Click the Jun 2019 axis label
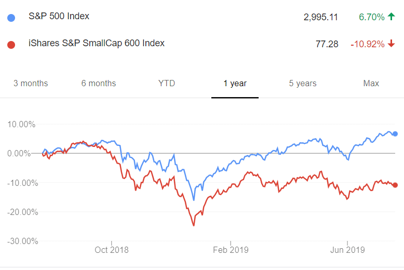The height and width of the screenshot is (270, 404). click(347, 250)
